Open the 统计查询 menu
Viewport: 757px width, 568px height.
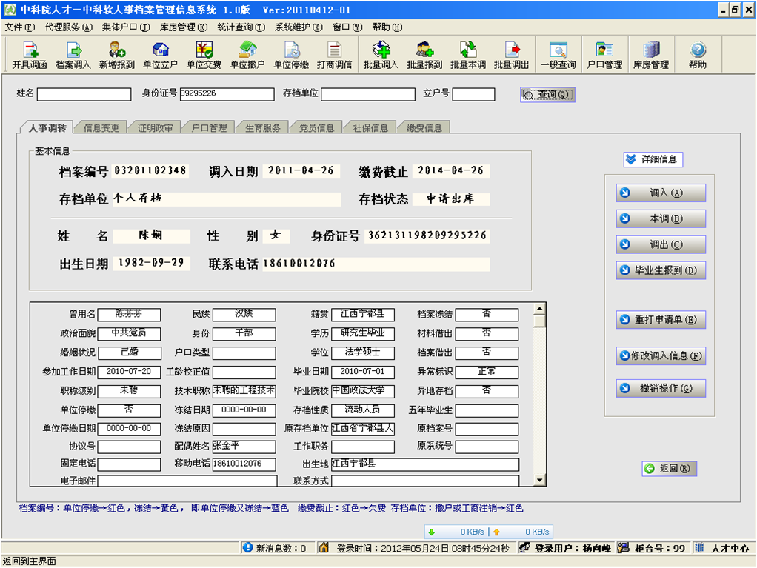241,27
